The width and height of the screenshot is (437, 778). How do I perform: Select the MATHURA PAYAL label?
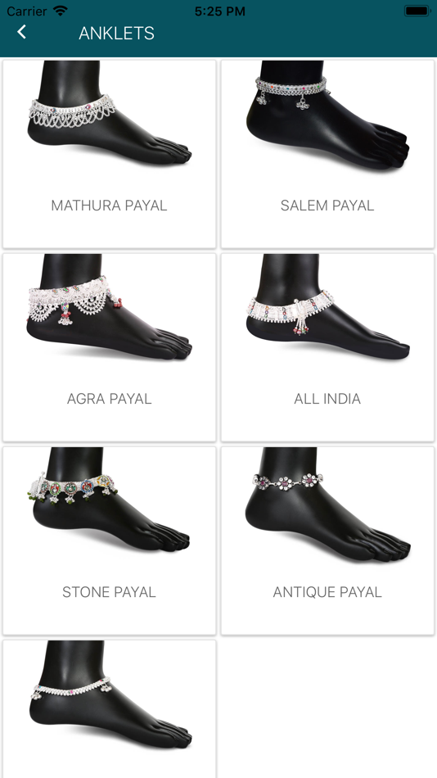tap(109, 206)
